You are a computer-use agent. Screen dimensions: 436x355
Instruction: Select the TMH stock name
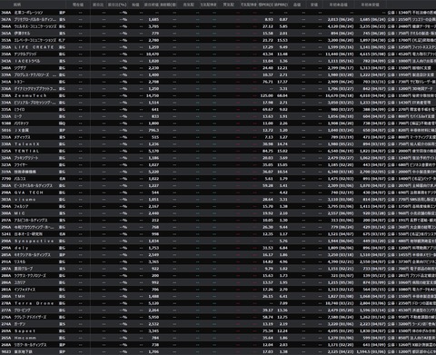pyautogui.click(x=20, y=296)
